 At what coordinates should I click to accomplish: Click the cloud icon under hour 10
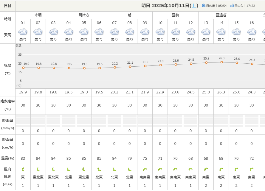coord(160,32)
